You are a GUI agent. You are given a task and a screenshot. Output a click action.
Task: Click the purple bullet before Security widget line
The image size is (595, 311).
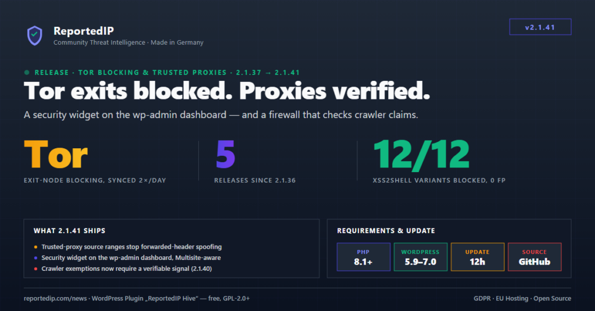coord(35,258)
